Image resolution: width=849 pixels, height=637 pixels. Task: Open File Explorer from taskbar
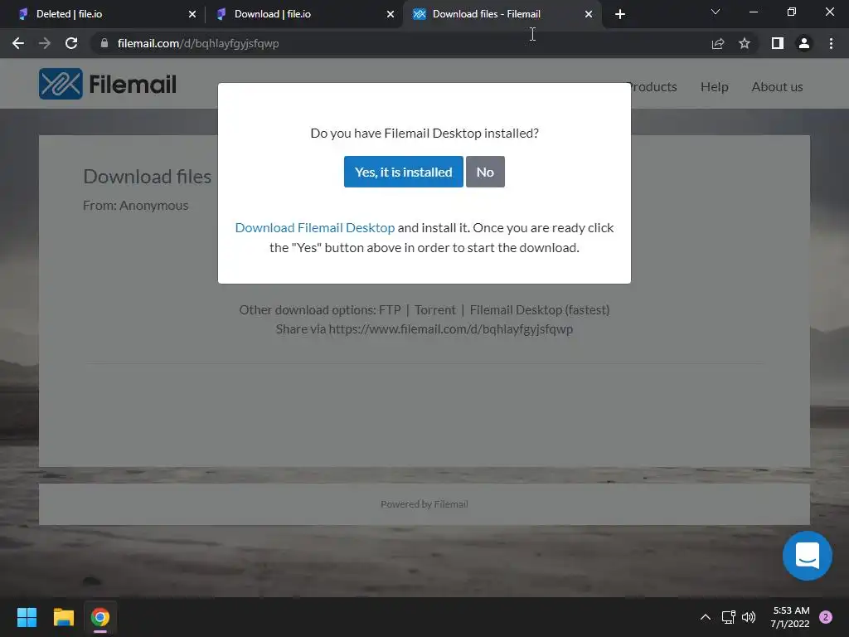63,617
